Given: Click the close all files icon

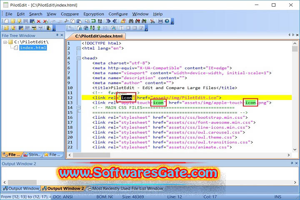Looking at the screenshot, I should coord(45,21).
